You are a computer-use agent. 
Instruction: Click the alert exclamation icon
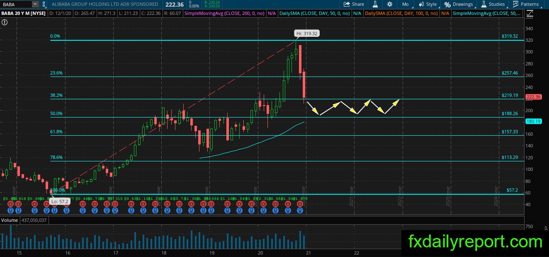coord(4,22)
